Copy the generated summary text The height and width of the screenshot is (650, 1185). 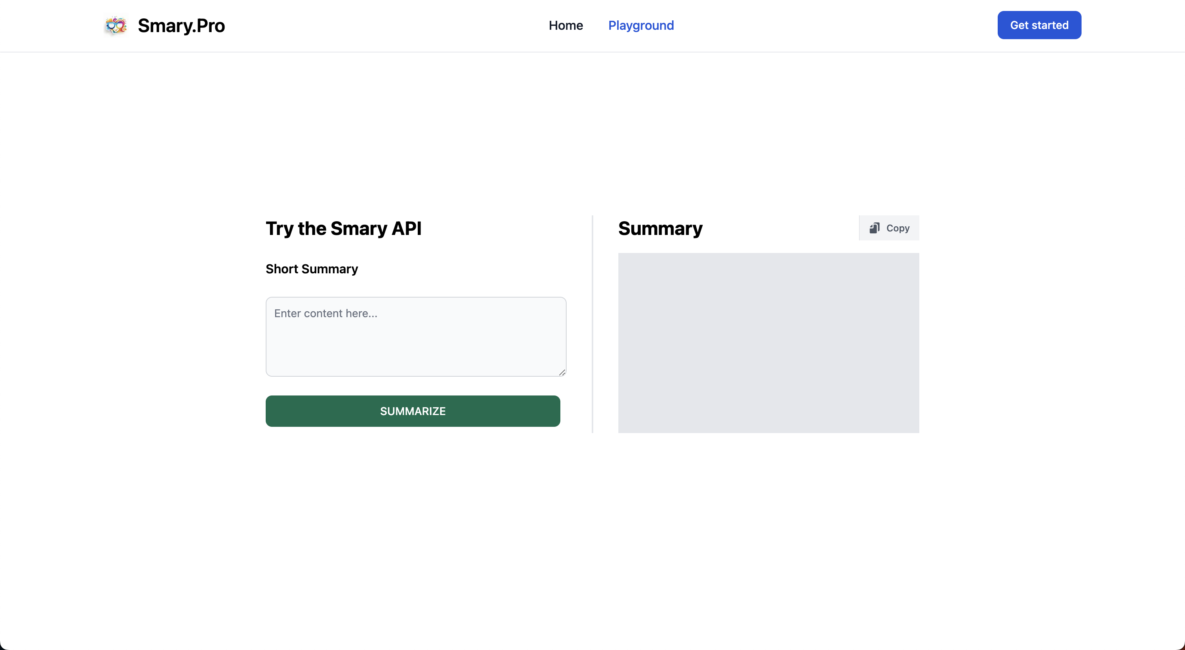(889, 228)
